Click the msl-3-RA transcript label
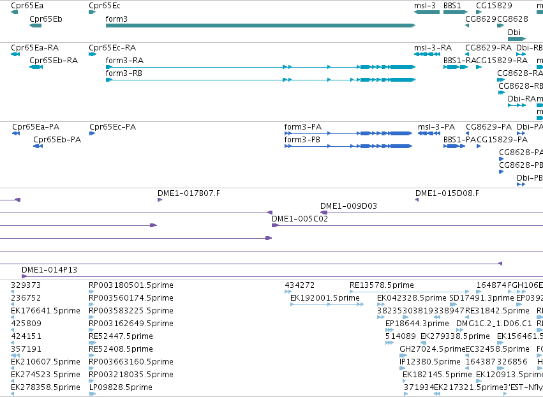Image resolution: width=543 pixels, height=397 pixels. pos(433,48)
